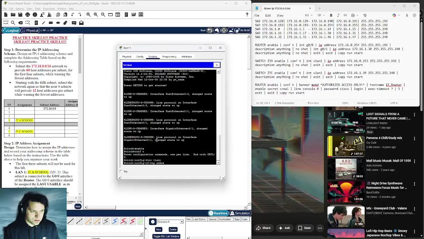The width and height of the screenshot is (424, 239).
Task: Click Toggle PDU List Window button
Action: [166, 236]
